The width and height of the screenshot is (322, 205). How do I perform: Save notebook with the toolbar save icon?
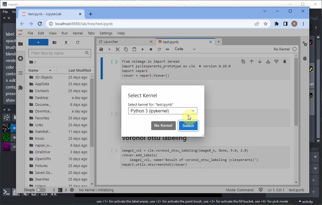(x=101, y=49)
